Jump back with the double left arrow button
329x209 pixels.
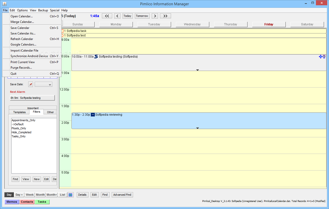(x=107, y=16)
